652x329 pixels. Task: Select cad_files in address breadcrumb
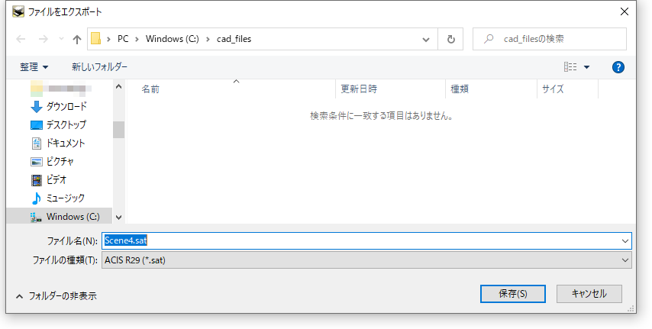(x=234, y=39)
